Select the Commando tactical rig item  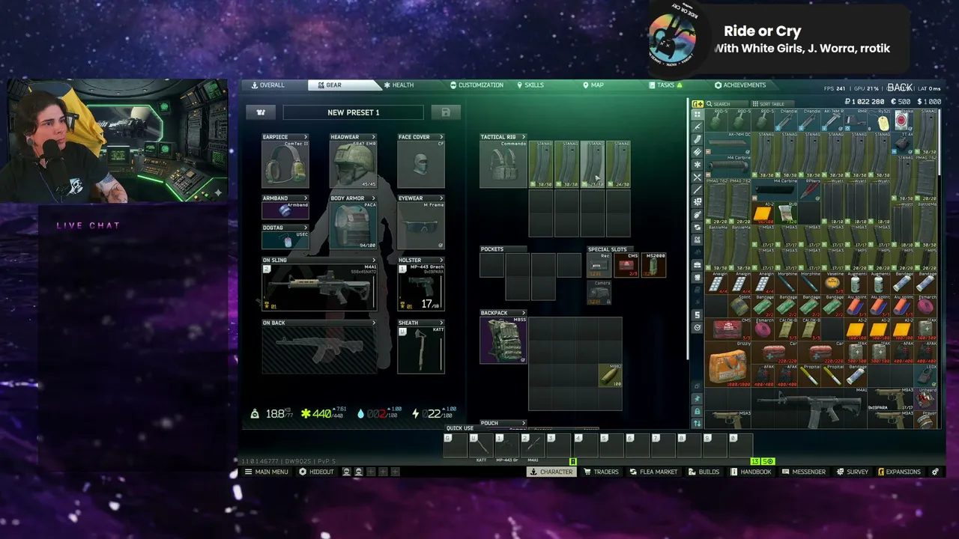pyautogui.click(x=503, y=164)
